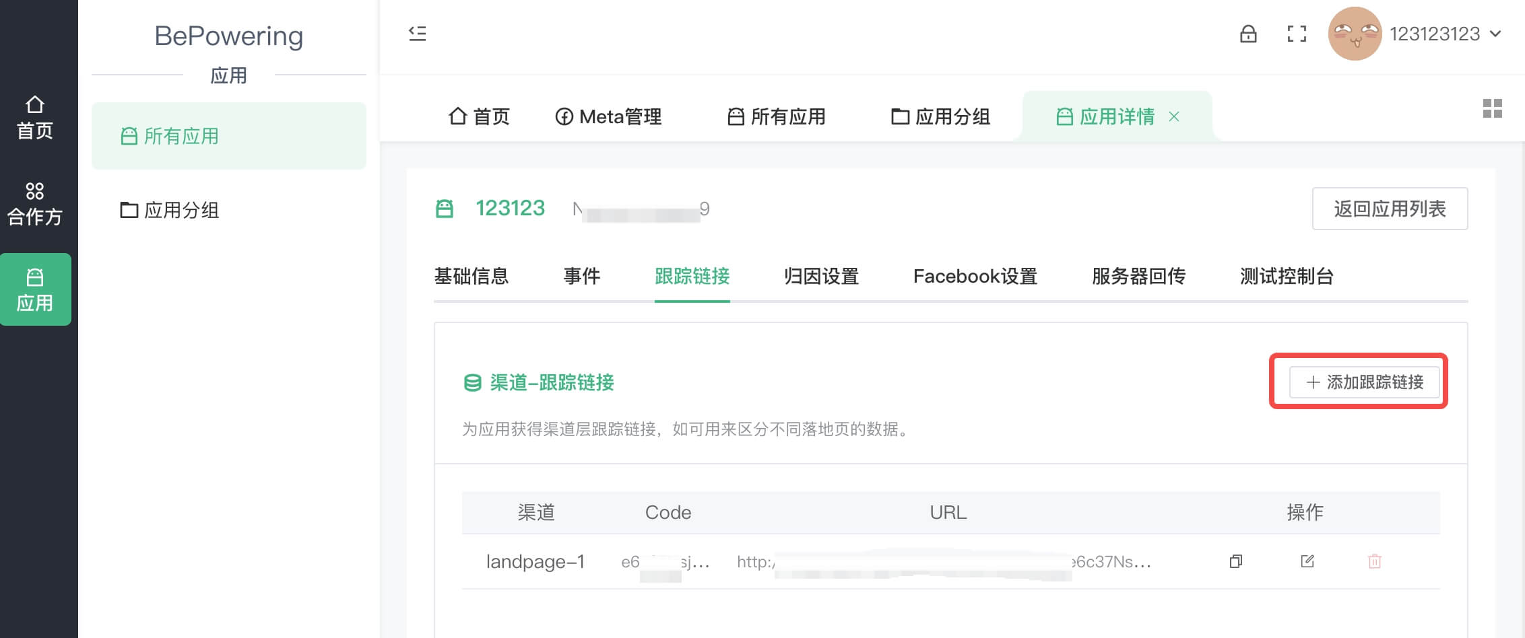Enter fullscreen mode via the fullscreen icon
This screenshot has width=1525, height=638.
(x=1297, y=35)
